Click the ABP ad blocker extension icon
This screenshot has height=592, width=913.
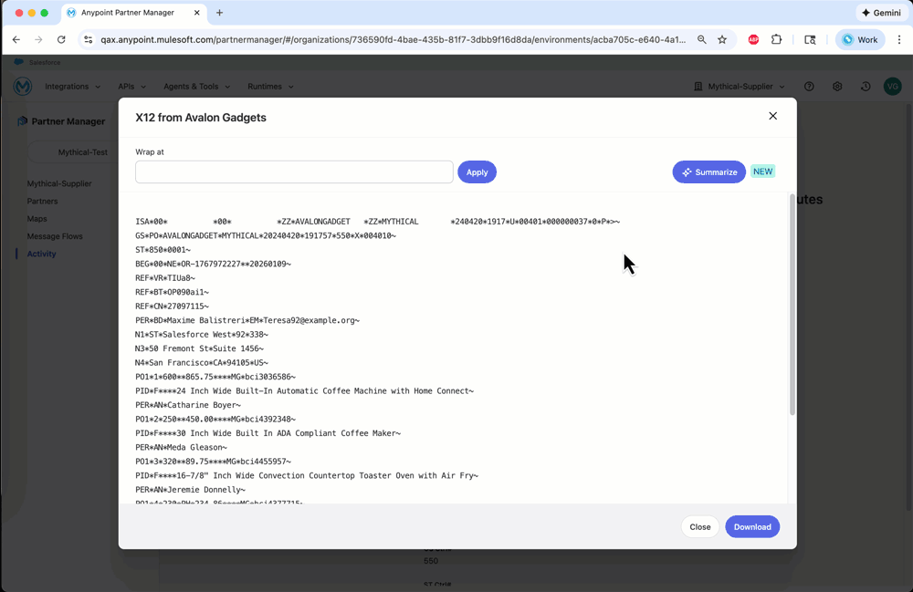[x=753, y=40]
